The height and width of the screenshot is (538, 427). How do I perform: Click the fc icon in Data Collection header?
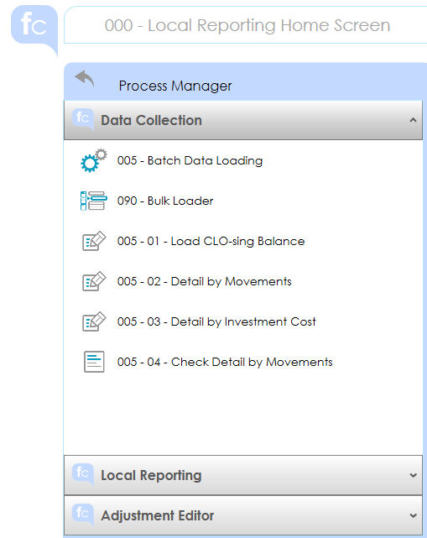[x=83, y=119]
